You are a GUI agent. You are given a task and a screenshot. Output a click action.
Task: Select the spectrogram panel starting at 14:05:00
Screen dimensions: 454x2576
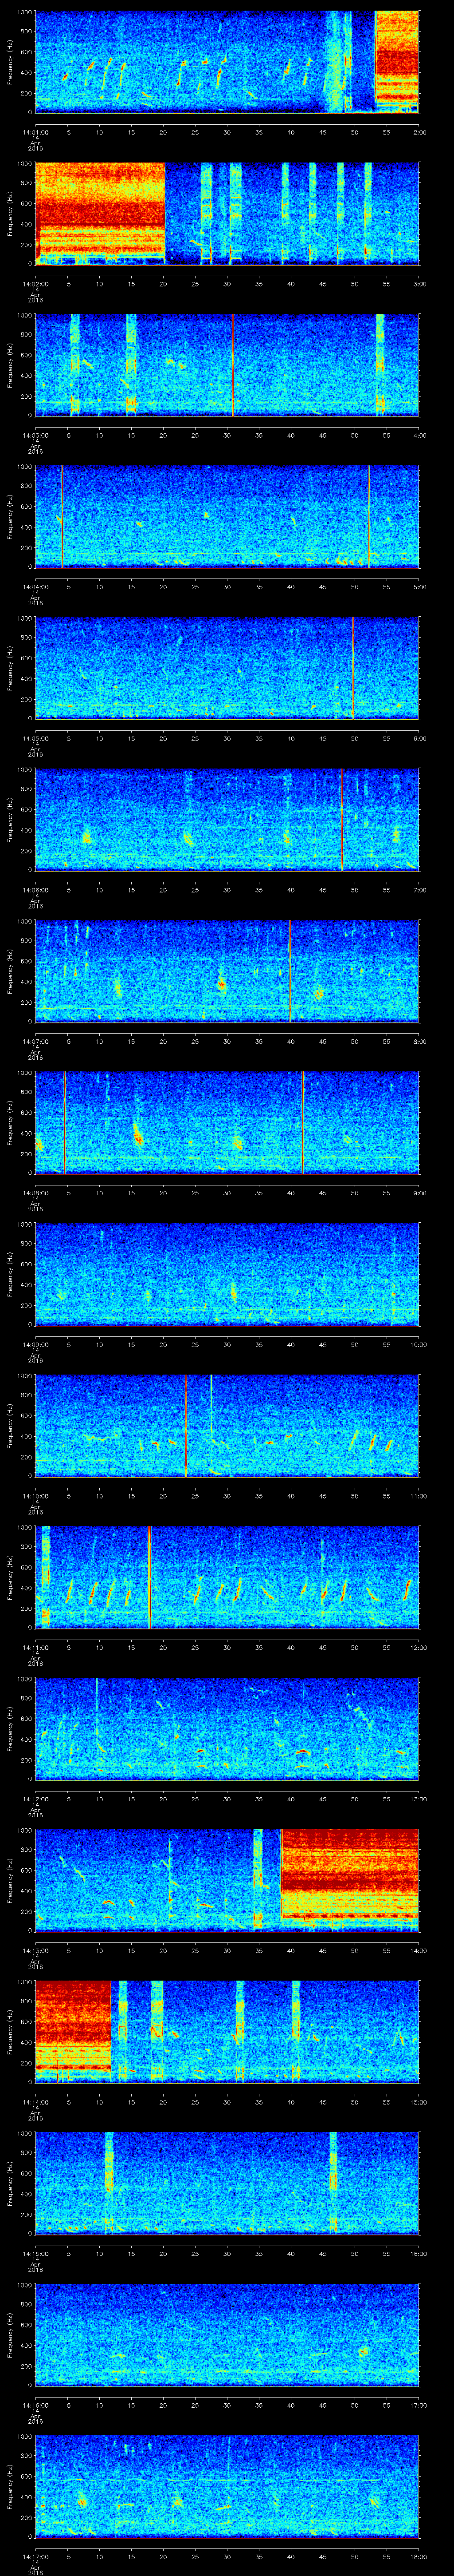coord(227,668)
